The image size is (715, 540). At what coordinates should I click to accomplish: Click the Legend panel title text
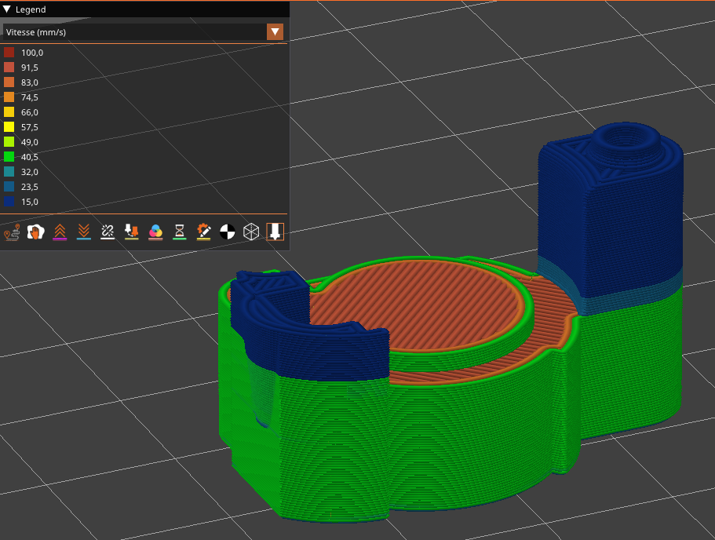coord(31,9)
